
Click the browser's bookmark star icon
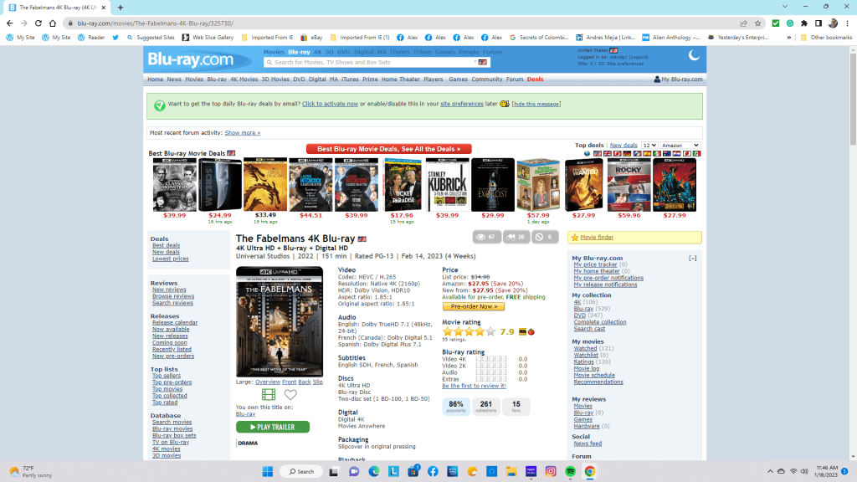[x=758, y=23]
